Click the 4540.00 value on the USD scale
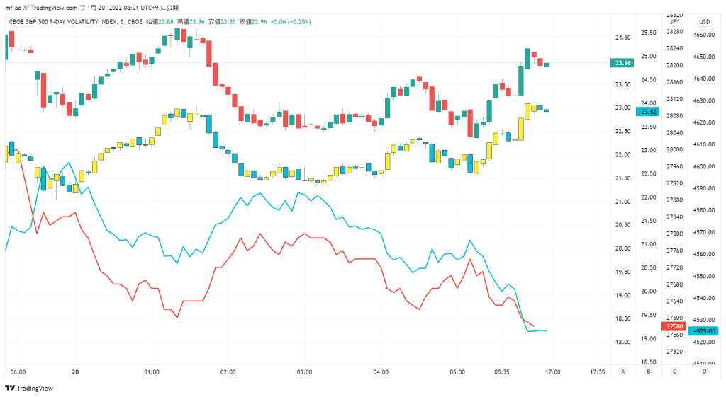 (704, 298)
